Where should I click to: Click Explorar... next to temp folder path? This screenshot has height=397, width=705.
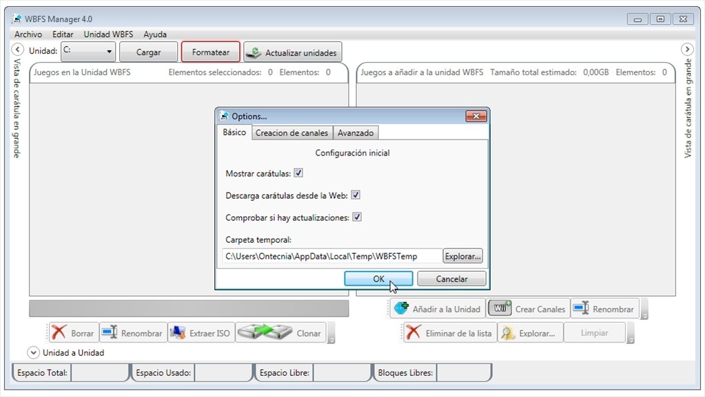(462, 256)
